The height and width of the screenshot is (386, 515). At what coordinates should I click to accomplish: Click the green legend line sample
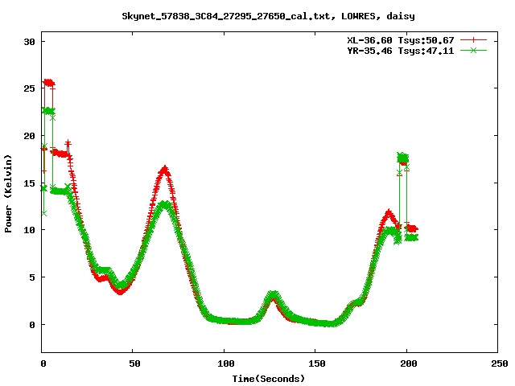tap(473, 50)
